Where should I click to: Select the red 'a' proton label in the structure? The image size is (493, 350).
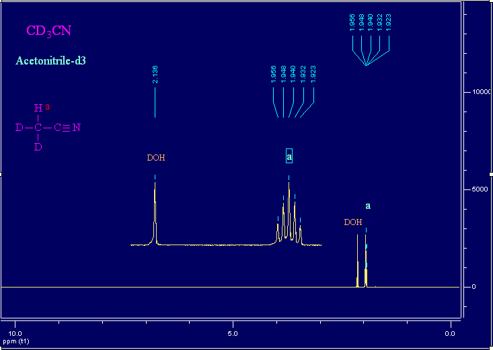pos(48,107)
